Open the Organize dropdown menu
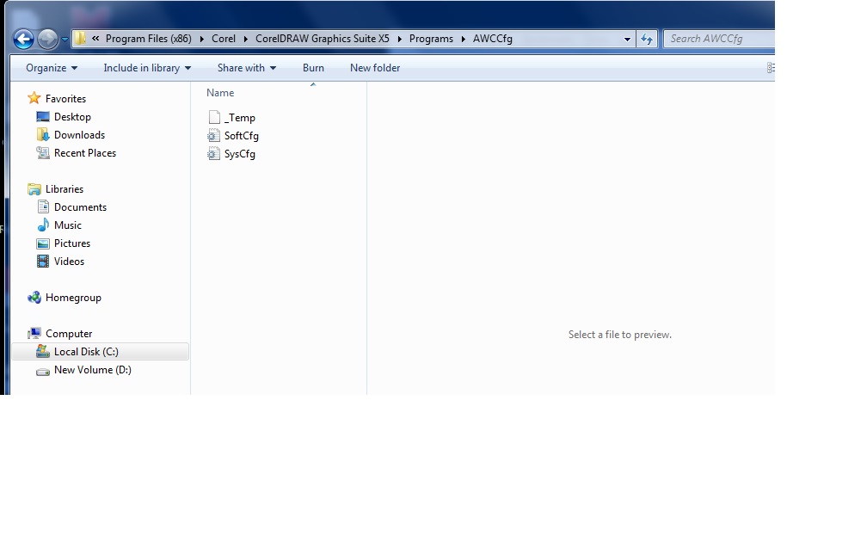Viewport: 867px width, 542px height. pyautogui.click(x=52, y=68)
